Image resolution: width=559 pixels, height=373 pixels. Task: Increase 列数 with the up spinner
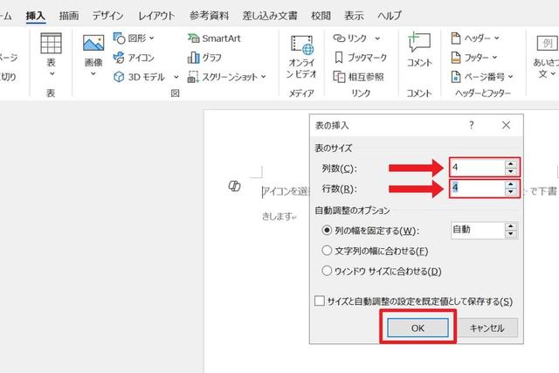tap(510, 163)
